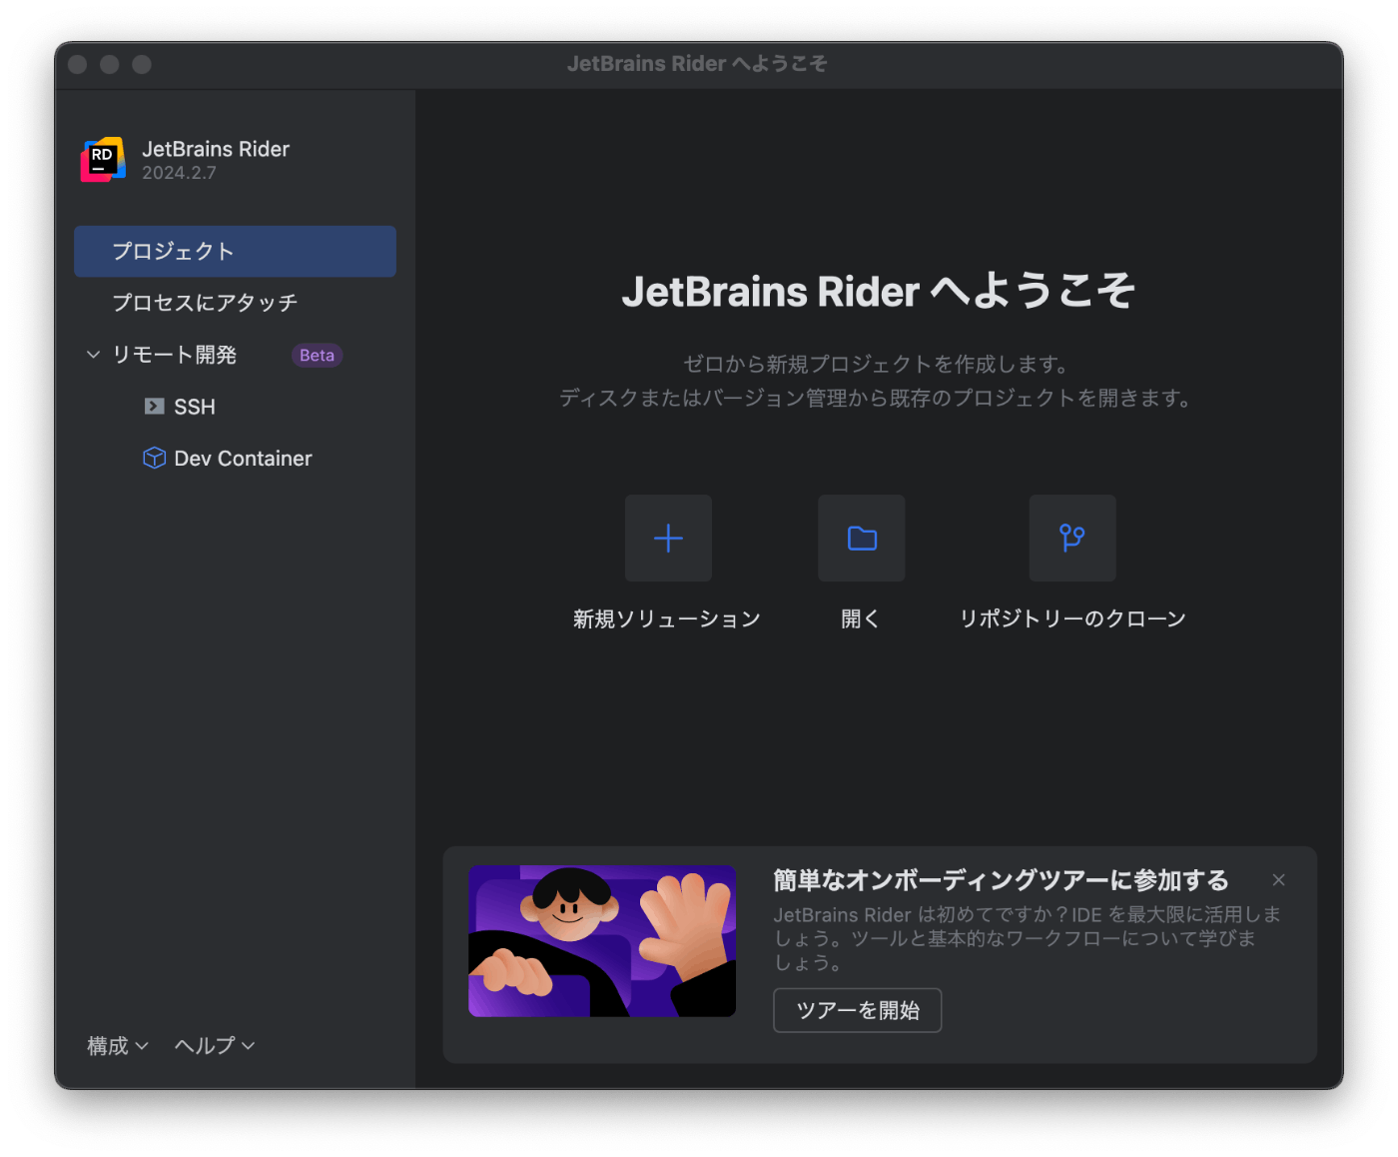
Task: Click the JetBrains Rider へようこそ heading
Action: [878, 292]
